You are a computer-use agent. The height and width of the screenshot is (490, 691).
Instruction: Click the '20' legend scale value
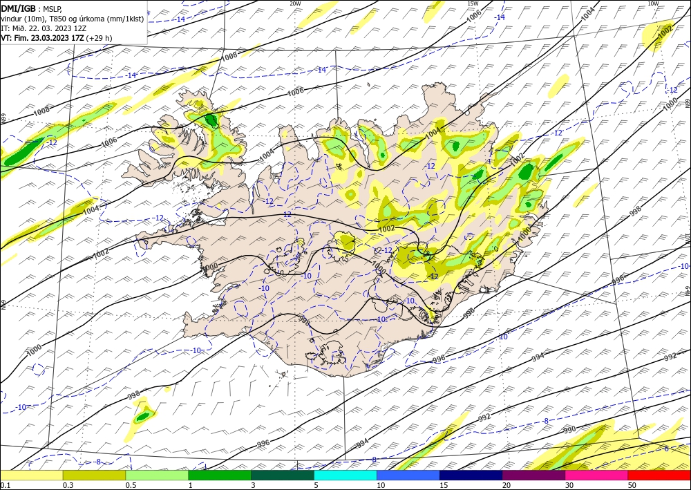tap(507, 485)
